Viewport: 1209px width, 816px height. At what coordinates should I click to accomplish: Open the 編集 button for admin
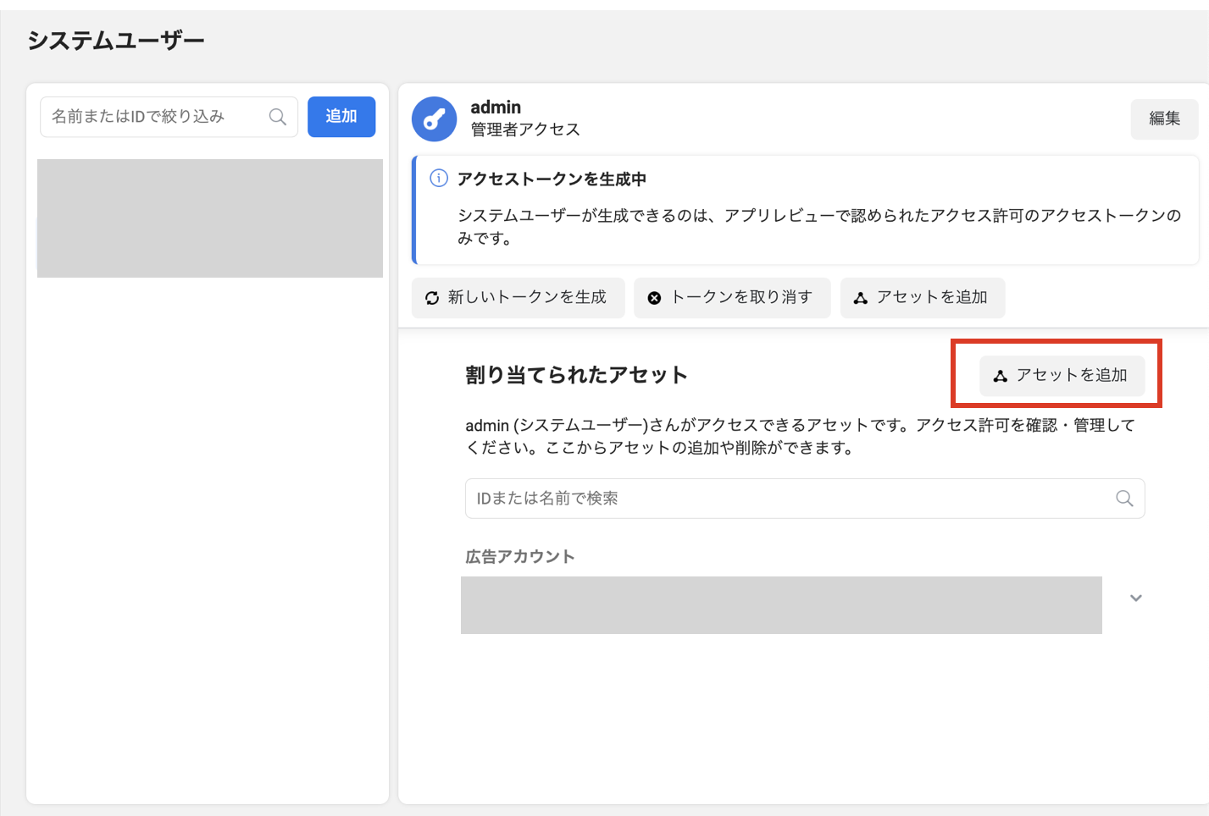1164,119
